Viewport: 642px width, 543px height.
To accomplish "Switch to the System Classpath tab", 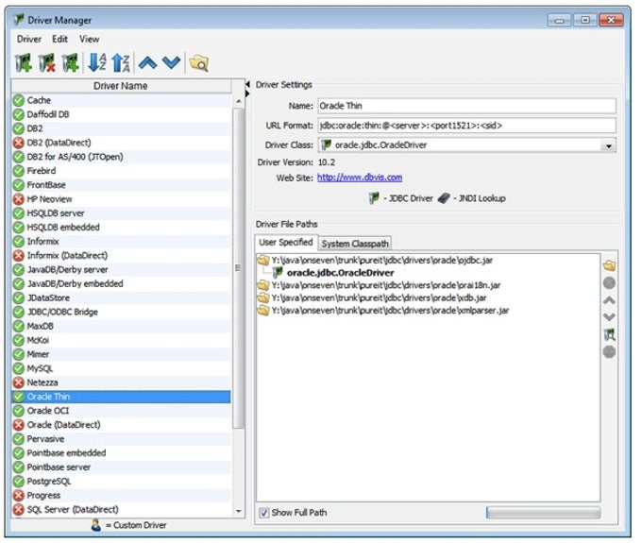I will coord(355,244).
